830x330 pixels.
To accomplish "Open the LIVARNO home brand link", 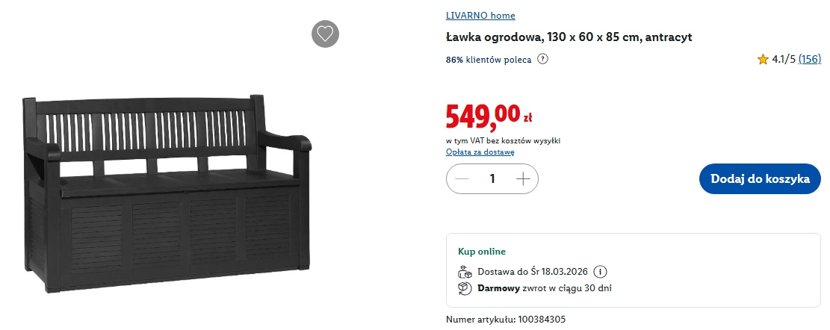I will pyautogui.click(x=480, y=16).
